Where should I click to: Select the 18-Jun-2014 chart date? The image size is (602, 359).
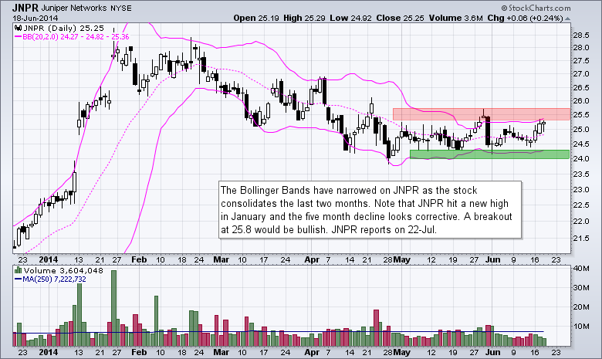coord(36,18)
